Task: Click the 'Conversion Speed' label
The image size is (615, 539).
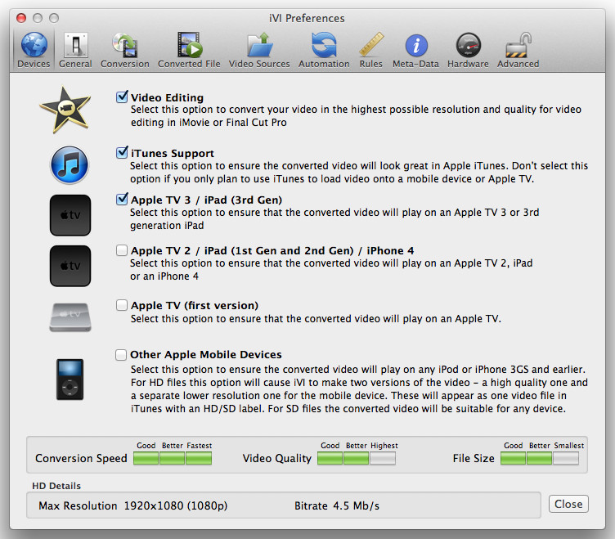Action: (x=81, y=458)
